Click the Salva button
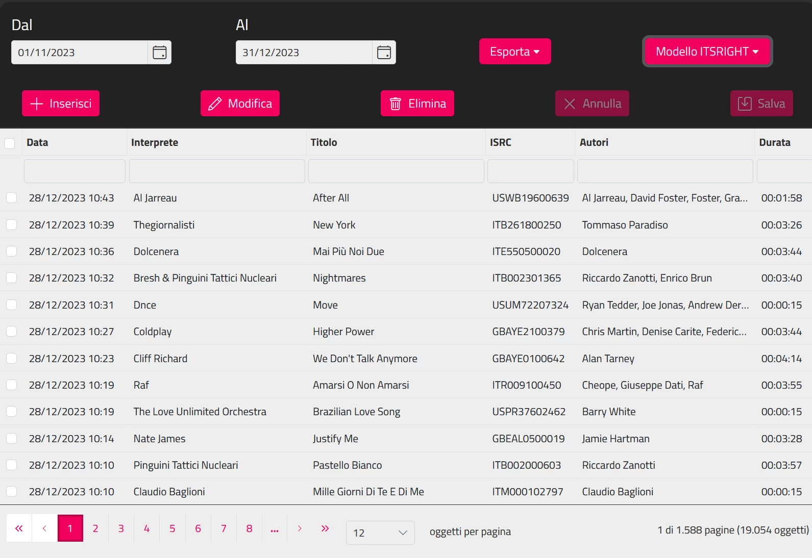This screenshot has height=558, width=812. click(761, 104)
